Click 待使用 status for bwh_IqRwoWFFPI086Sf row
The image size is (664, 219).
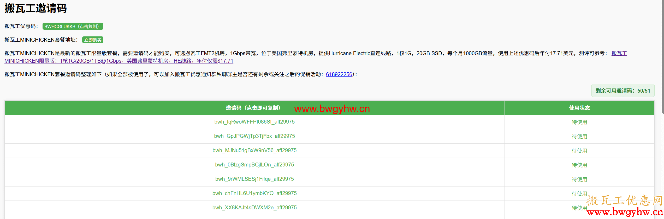click(x=579, y=122)
